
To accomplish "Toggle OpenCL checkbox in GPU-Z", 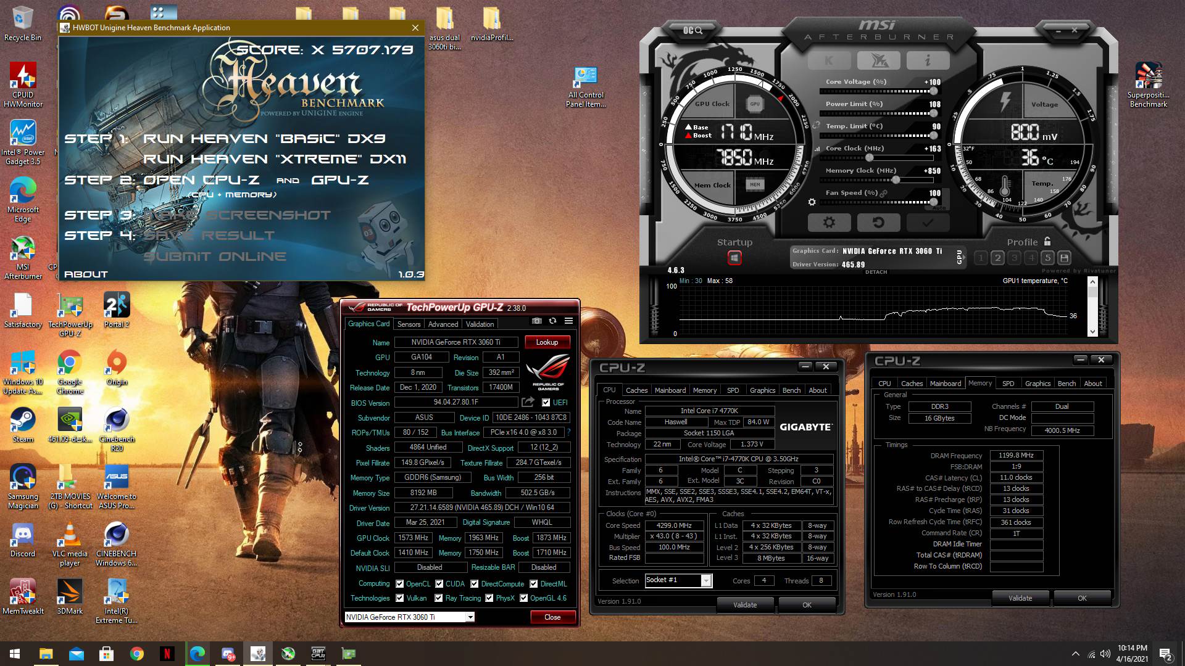I will tap(399, 583).
